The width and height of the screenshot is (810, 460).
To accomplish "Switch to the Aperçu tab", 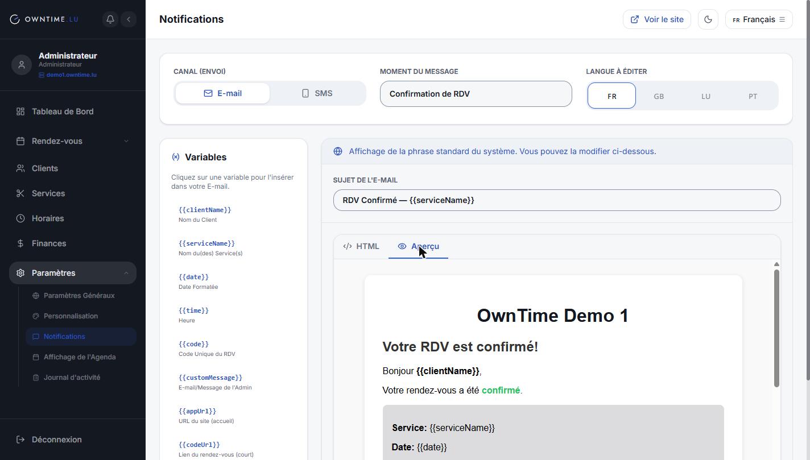I will (x=419, y=246).
